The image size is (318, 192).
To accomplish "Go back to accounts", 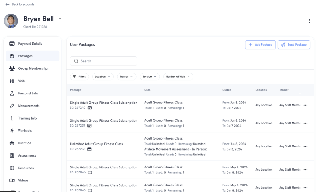I will point(20,4).
